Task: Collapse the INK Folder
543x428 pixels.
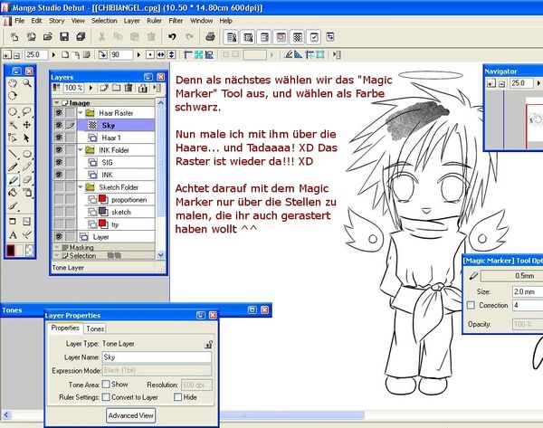Action: [81, 150]
